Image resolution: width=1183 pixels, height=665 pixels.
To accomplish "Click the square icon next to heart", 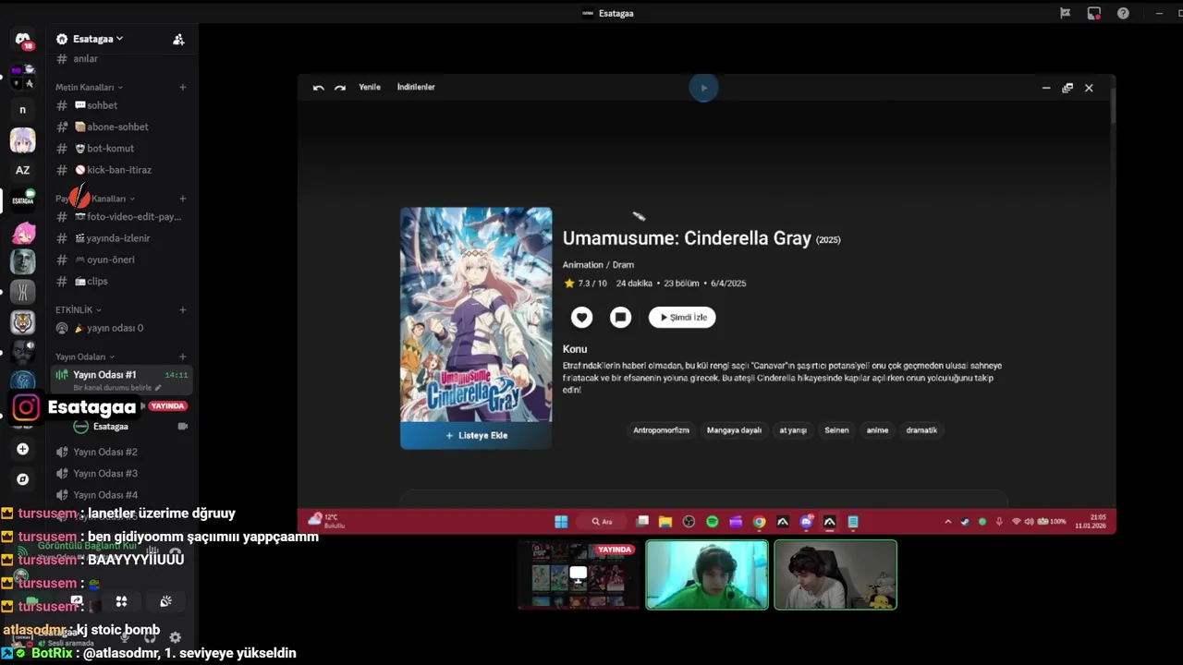I will click(x=620, y=318).
